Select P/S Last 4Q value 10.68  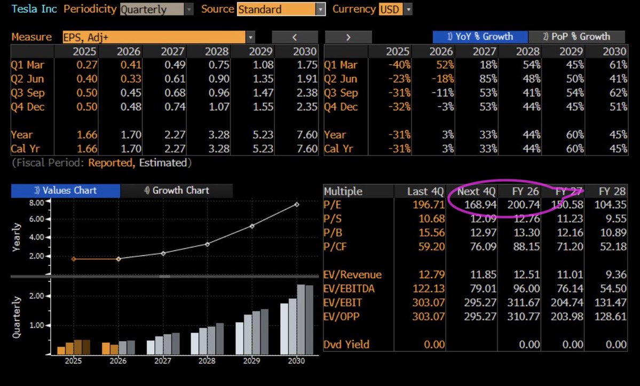coord(432,219)
